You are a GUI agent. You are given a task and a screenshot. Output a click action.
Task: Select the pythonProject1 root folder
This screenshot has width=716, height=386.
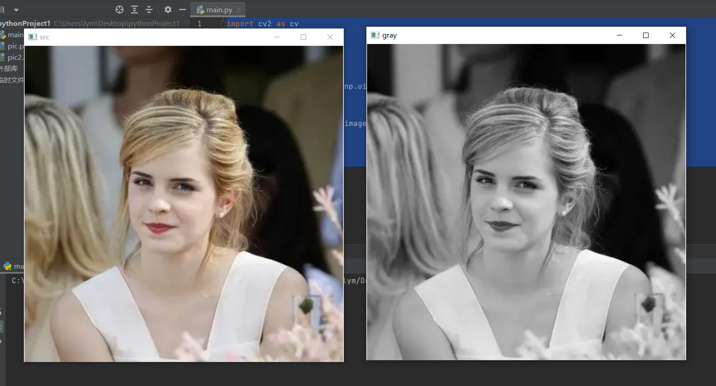tap(25, 23)
